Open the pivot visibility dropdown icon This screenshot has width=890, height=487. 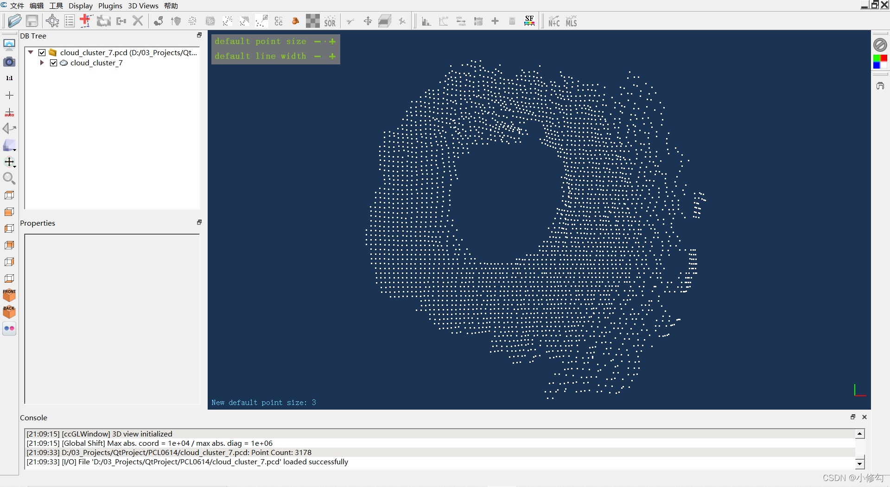[x=10, y=162]
